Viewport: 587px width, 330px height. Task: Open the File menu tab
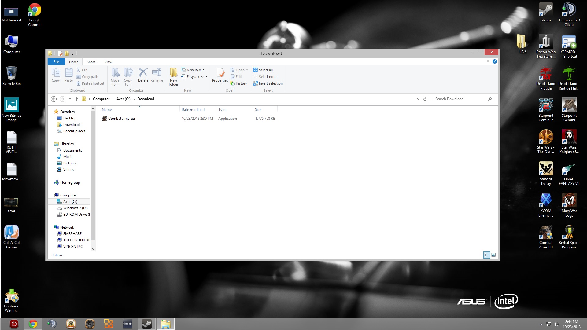point(56,62)
